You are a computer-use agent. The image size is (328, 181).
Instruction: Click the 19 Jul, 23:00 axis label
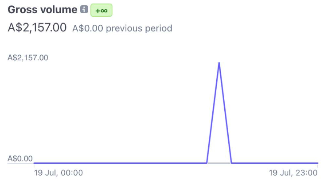coord(293,173)
